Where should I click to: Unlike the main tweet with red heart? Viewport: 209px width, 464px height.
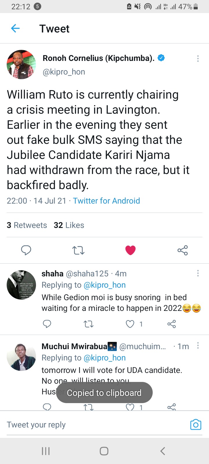point(130,250)
